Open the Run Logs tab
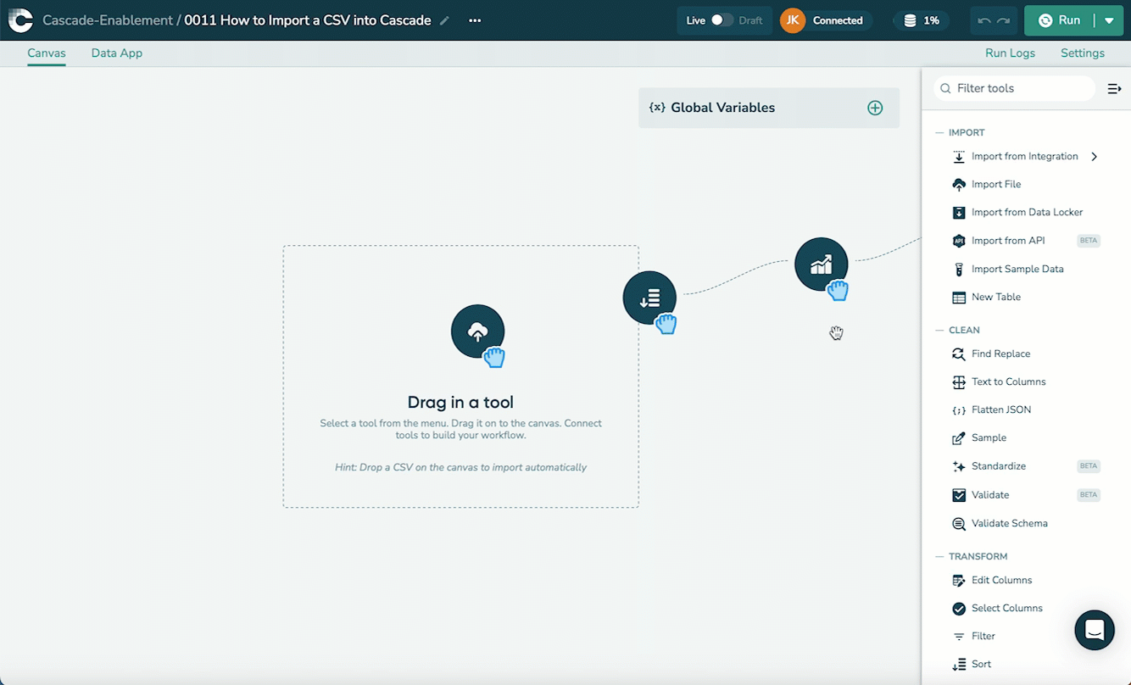 (x=1010, y=53)
